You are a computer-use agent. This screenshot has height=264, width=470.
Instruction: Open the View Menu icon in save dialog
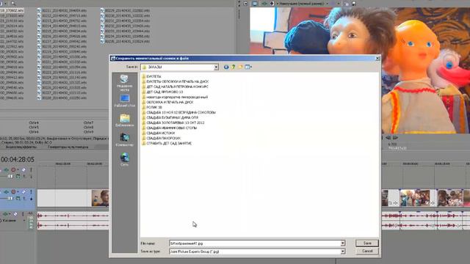tap(248, 67)
